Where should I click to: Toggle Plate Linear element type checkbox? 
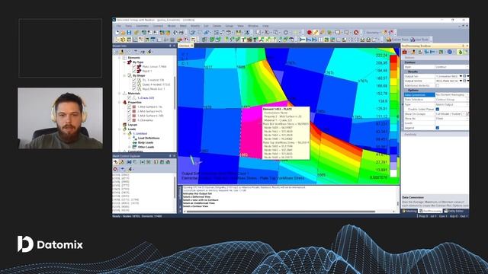click(x=134, y=66)
